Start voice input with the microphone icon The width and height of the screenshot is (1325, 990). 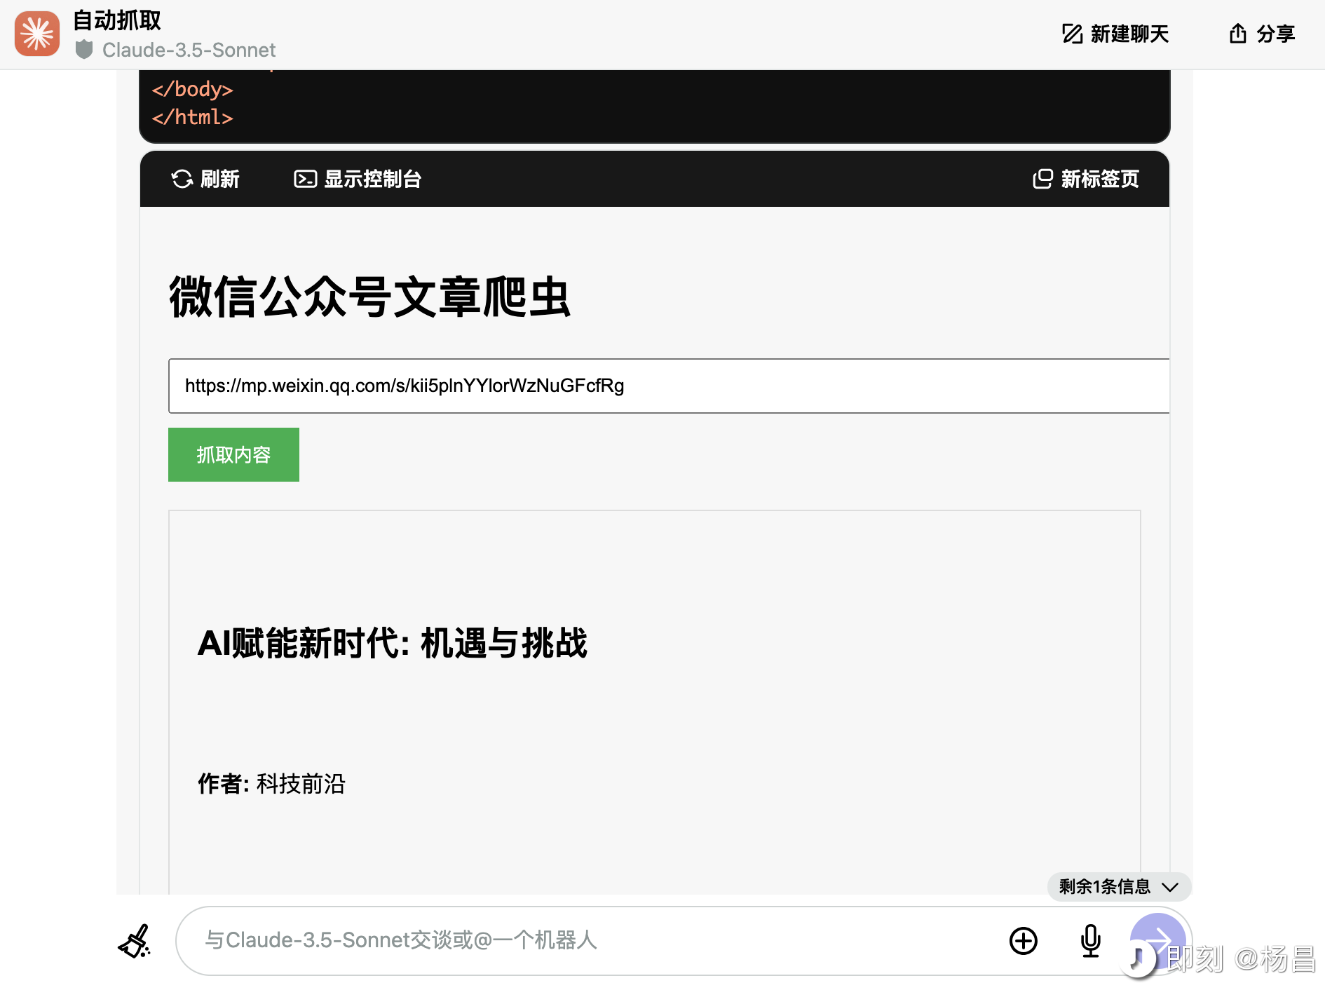1090,940
